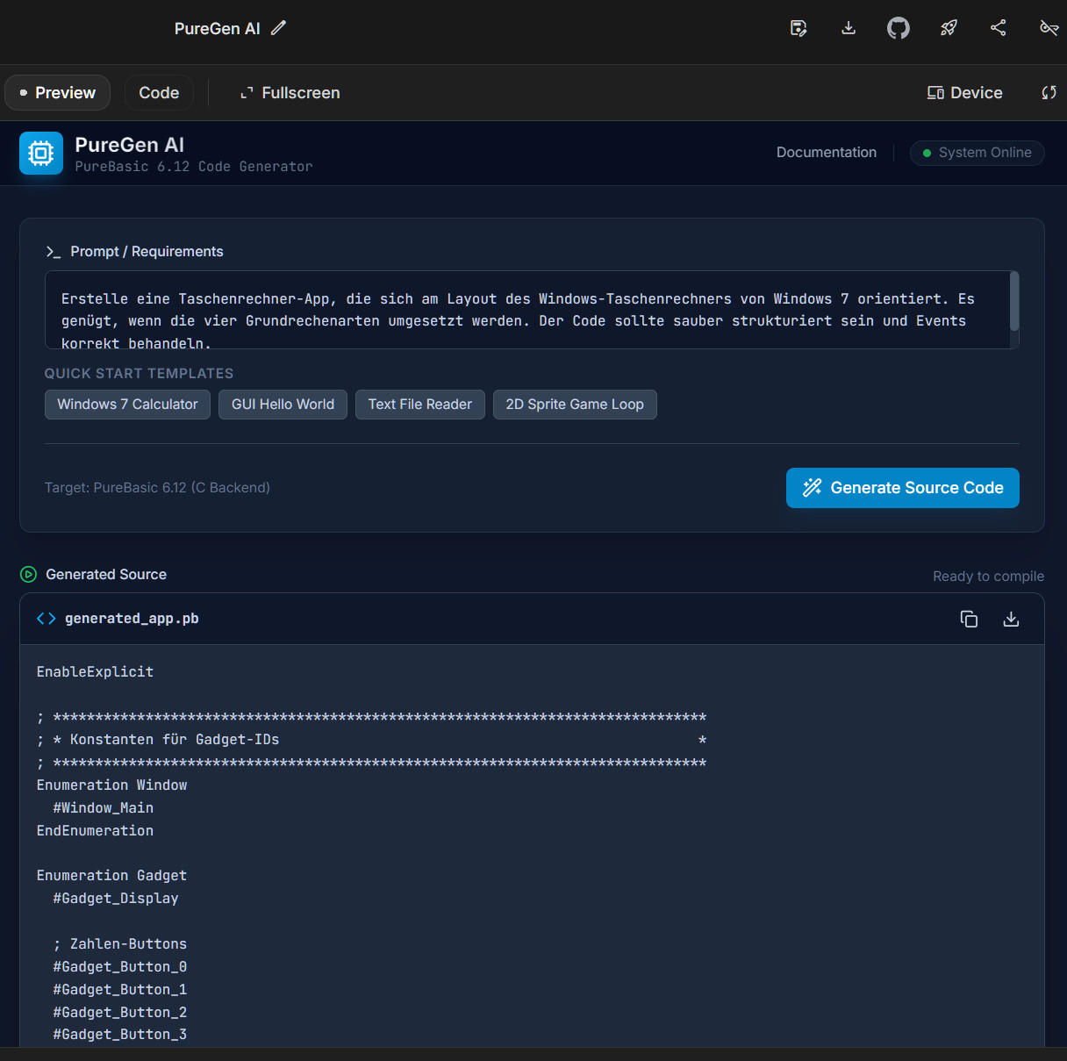Click the download icon in the top toolbar
The image size is (1067, 1061).
[x=849, y=28]
